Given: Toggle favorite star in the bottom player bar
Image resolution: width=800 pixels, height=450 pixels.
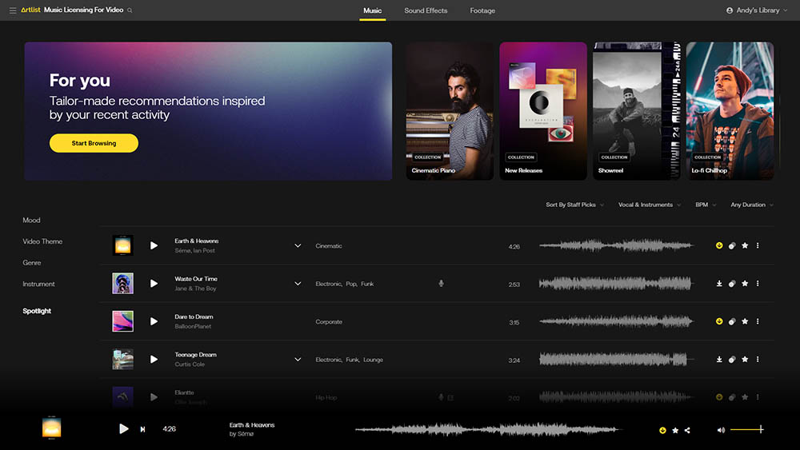Looking at the screenshot, I should click(675, 430).
